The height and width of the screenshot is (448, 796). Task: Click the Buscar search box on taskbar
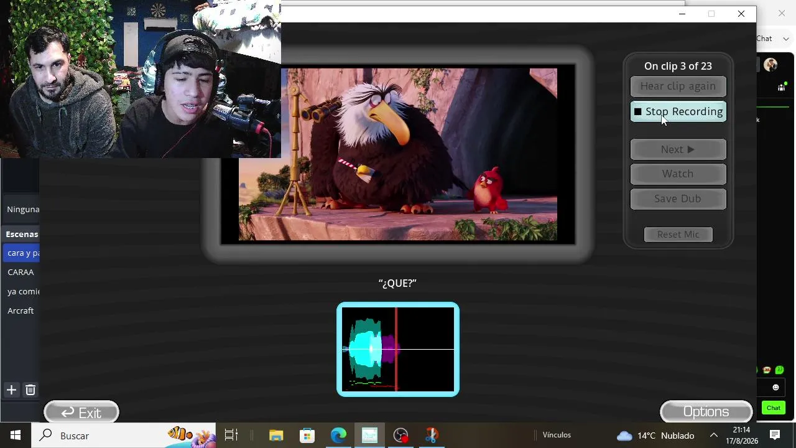(x=123, y=436)
